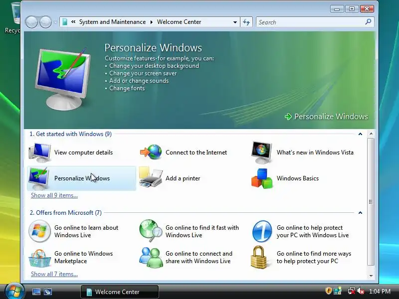
Task: Open the address bar history dropdown
Action: tap(235, 22)
